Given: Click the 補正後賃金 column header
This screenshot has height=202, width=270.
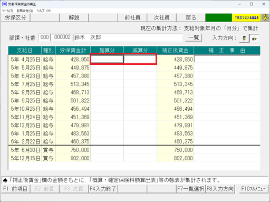Looking at the screenshot, I should pos(175,51).
